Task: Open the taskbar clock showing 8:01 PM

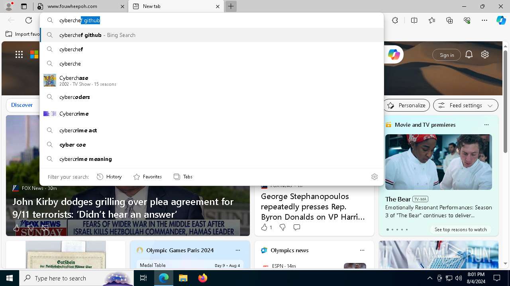Action: point(476,278)
